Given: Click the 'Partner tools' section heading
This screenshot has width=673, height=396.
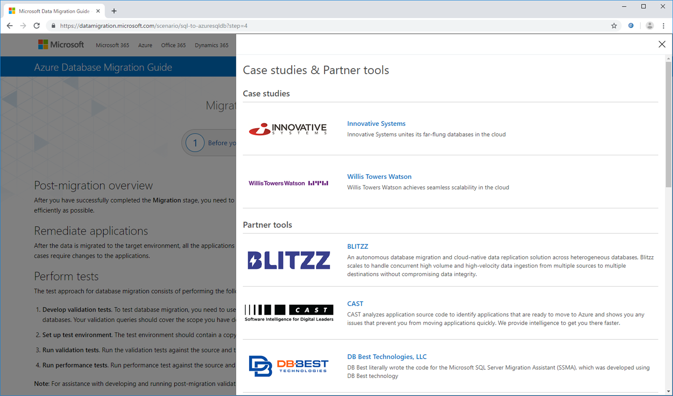Looking at the screenshot, I should click(267, 225).
